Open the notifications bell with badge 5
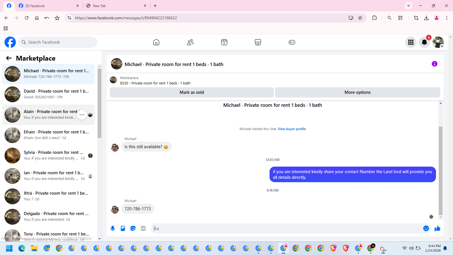This screenshot has height=255, width=453. click(424, 42)
